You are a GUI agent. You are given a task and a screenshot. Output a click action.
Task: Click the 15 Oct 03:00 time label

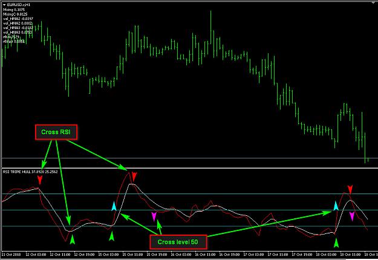[x=108, y=255]
